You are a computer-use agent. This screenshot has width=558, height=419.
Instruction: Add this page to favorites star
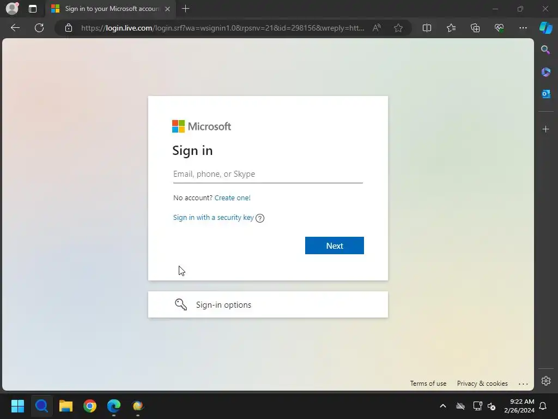click(398, 28)
